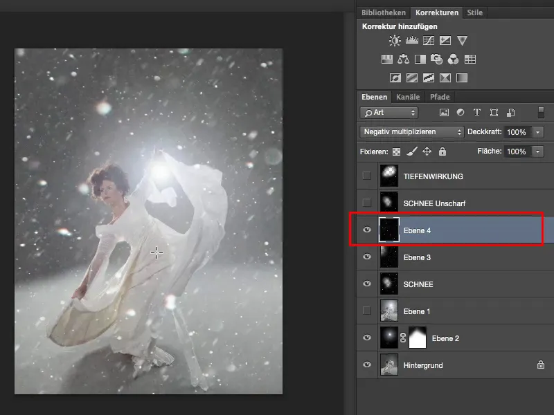
Task: Add a Hue/Saturation adjustment
Action: point(387,59)
